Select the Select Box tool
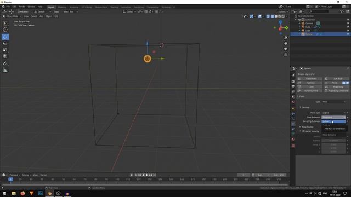351x197 pixels. (5, 24)
